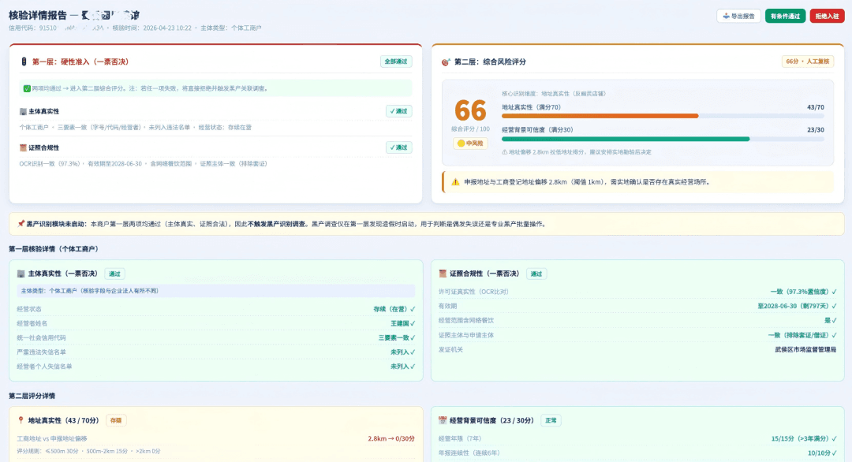Click building icon beside 主体真实性 in first-layer summary
The height and width of the screenshot is (462, 852).
click(23, 111)
